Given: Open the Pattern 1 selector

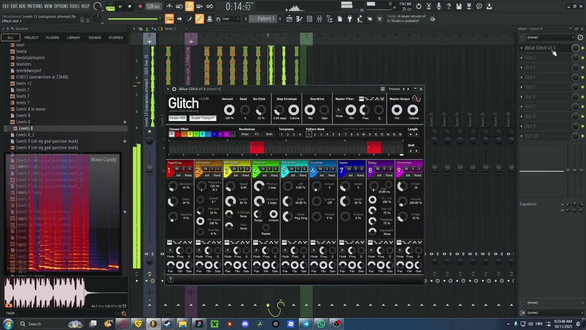Looking at the screenshot, I should (x=266, y=19).
